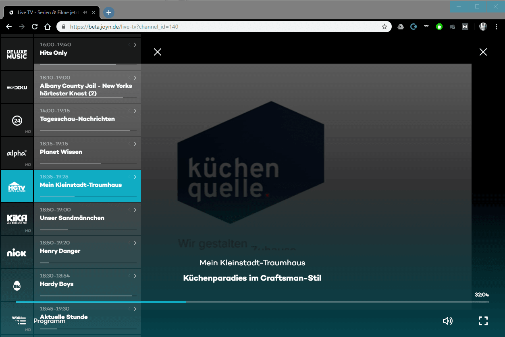Select 'Mein Kleinstadt-Traumhaus' in channel list
Viewport: 505px width, 337px height.
coord(81,185)
